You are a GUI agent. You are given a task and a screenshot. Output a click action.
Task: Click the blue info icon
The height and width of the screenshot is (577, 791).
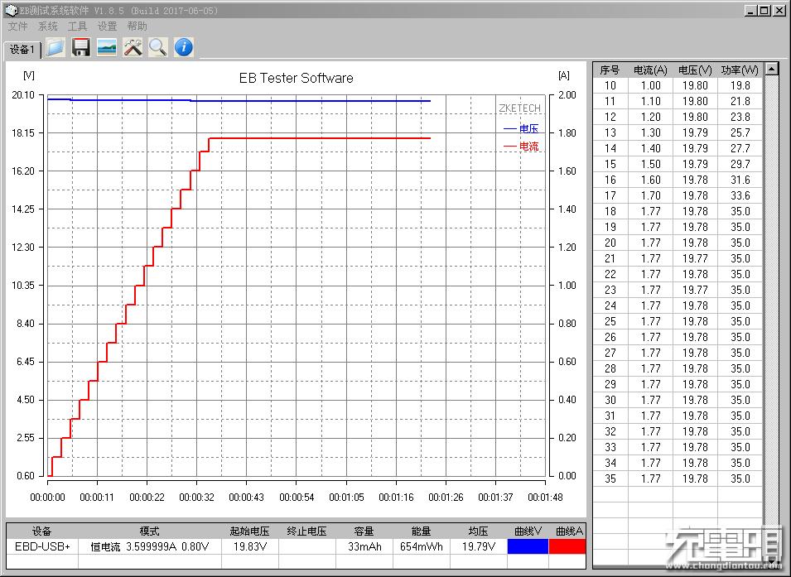pos(183,47)
